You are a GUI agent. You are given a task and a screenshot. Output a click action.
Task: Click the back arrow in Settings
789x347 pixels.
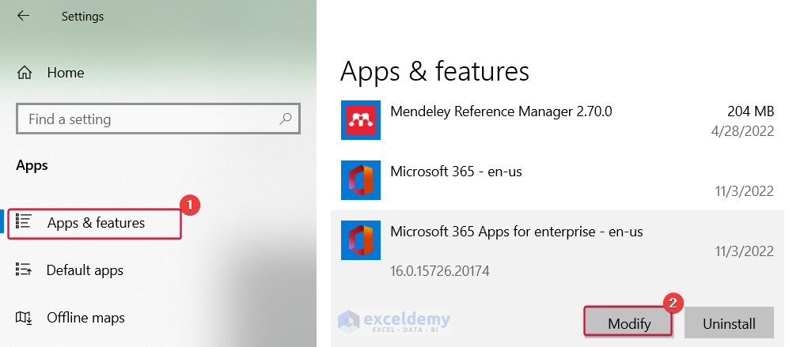tap(23, 16)
